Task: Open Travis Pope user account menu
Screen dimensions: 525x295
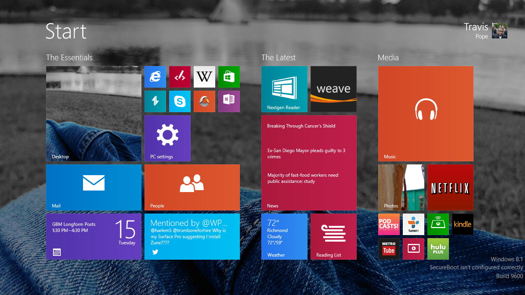Action: point(485,31)
